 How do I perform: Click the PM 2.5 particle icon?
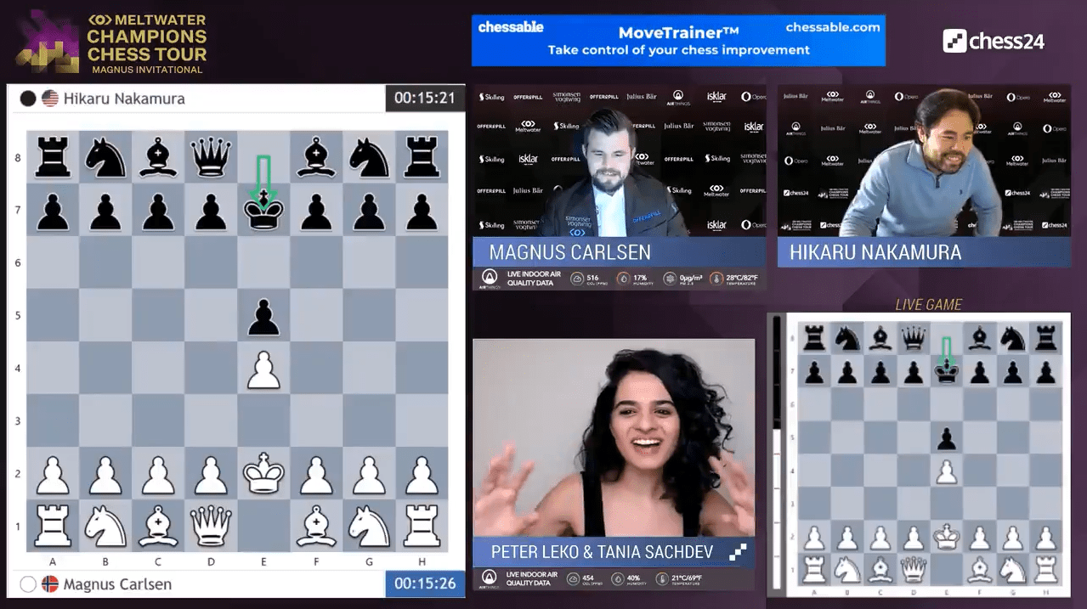[669, 278]
